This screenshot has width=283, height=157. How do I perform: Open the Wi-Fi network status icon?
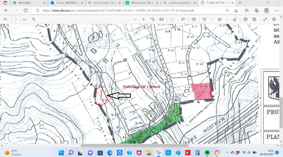click(x=244, y=152)
